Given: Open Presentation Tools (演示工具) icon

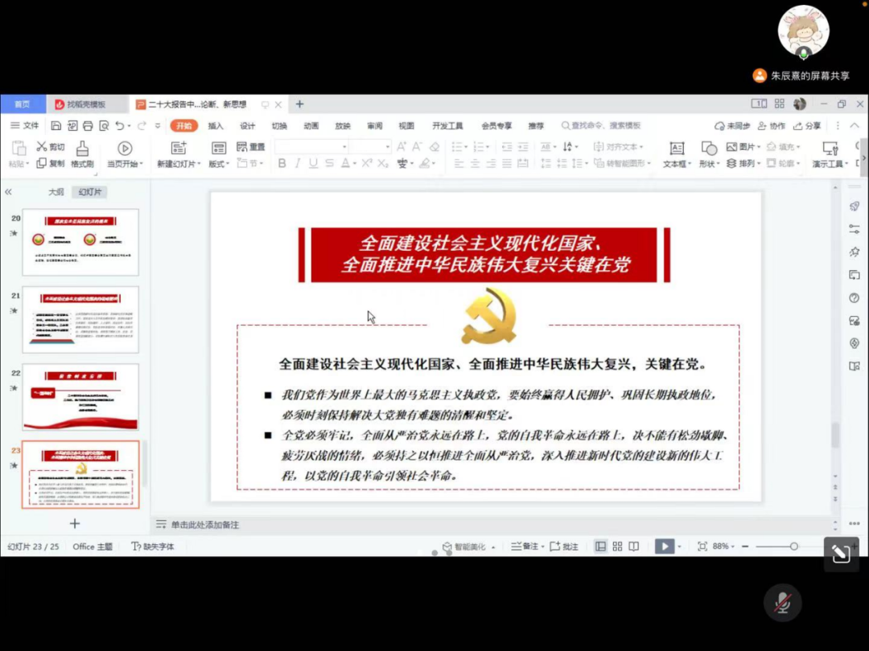Looking at the screenshot, I should coord(830,148).
